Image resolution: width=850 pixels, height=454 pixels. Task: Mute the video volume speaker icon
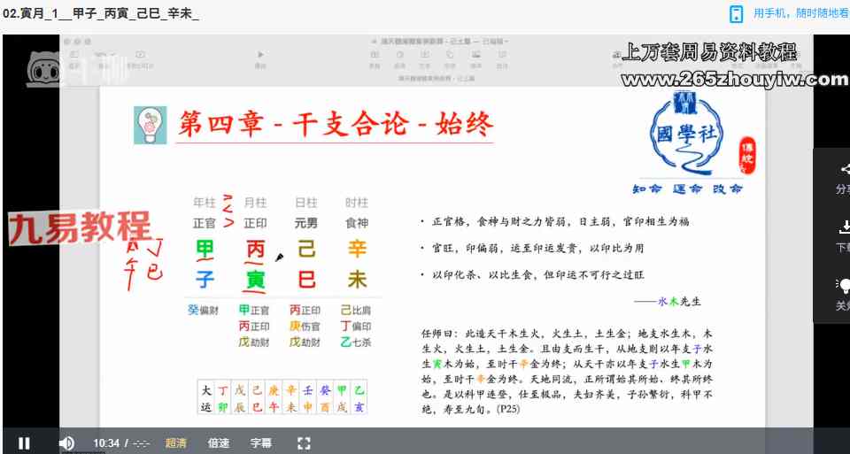[66, 442]
